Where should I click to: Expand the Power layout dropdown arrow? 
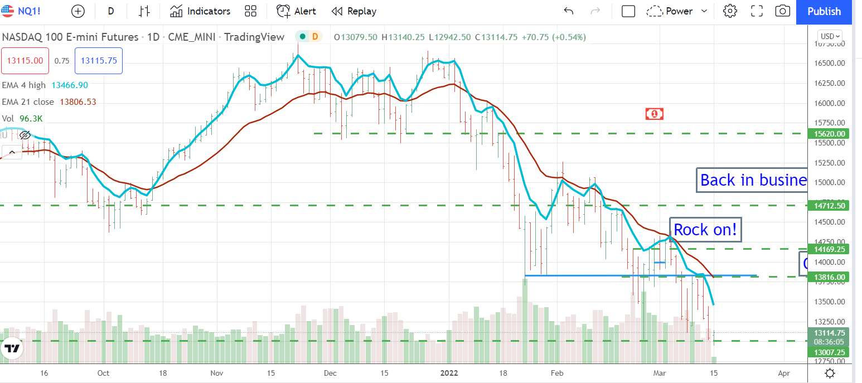(704, 11)
